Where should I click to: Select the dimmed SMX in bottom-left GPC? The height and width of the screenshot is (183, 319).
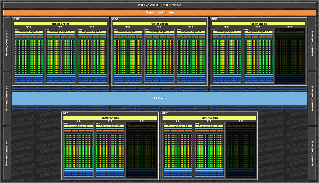point(141,150)
